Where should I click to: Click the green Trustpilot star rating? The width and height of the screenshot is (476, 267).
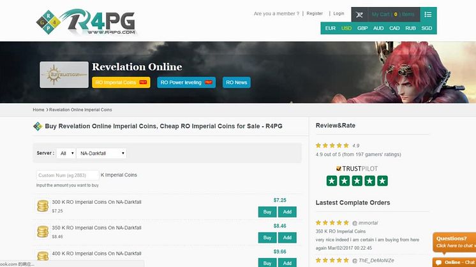click(x=357, y=181)
